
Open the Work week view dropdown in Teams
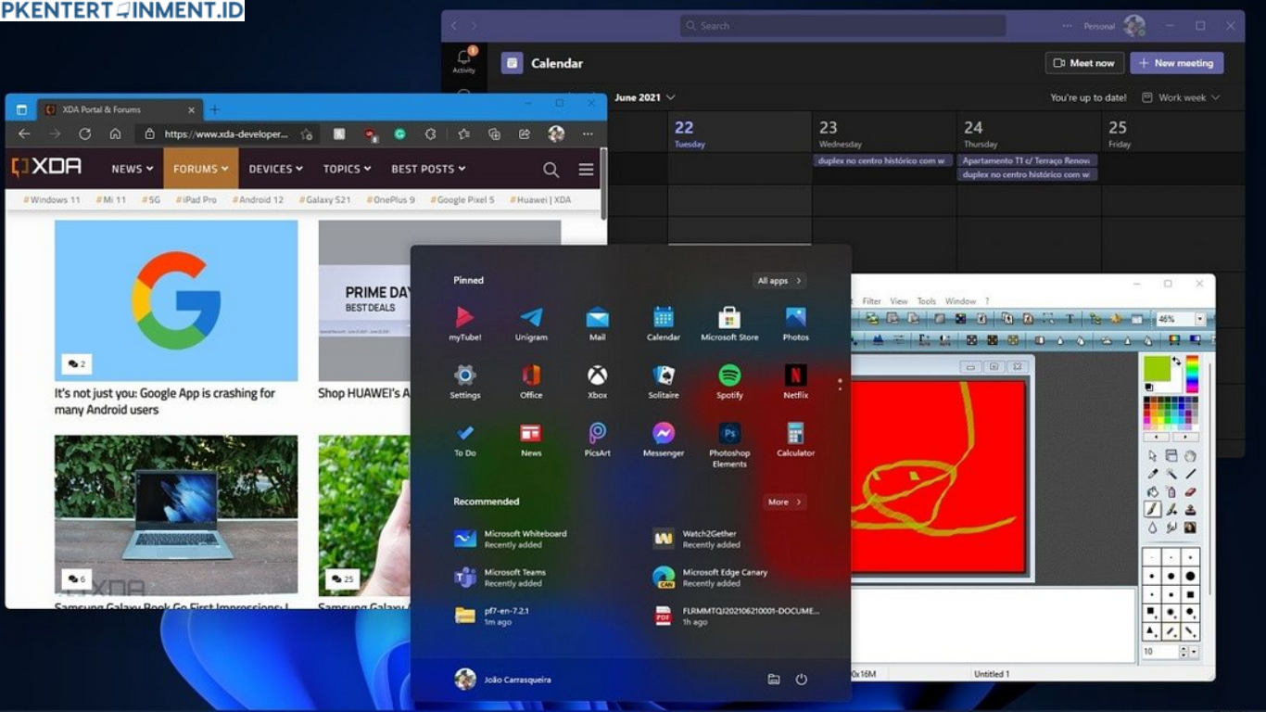point(1181,97)
